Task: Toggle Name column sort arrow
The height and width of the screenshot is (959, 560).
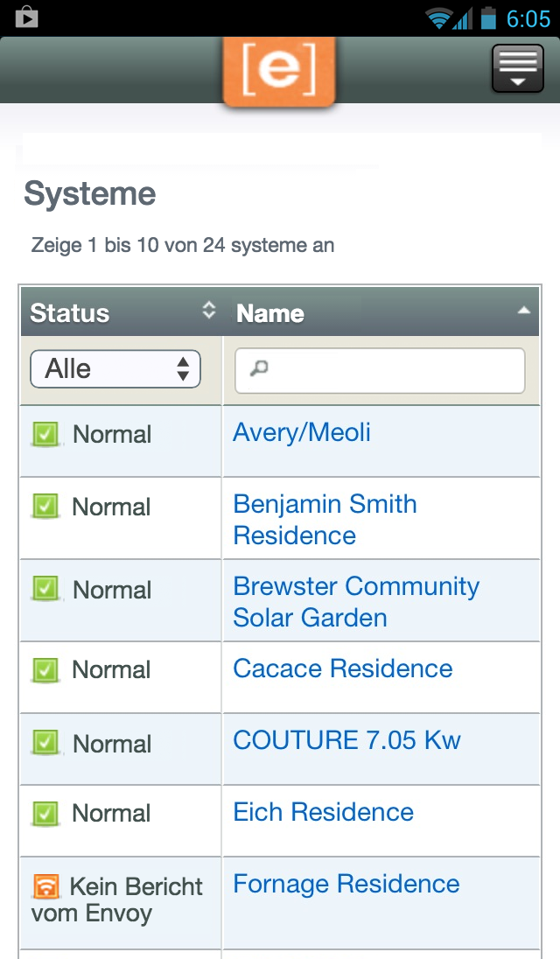Action: 523,311
